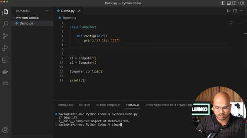Split the editor to the right
This screenshot has height=138, width=247.
(x=235, y=11)
